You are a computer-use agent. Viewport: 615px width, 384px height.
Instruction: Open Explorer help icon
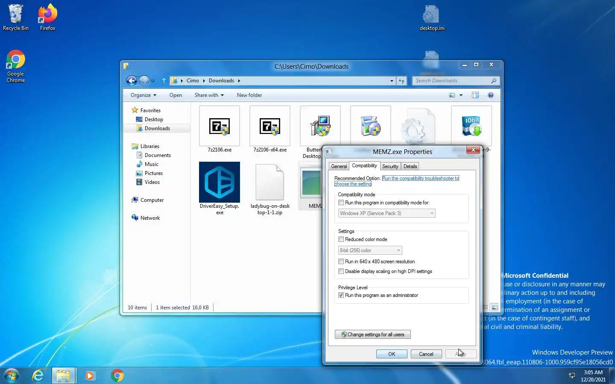tap(491, 95)
